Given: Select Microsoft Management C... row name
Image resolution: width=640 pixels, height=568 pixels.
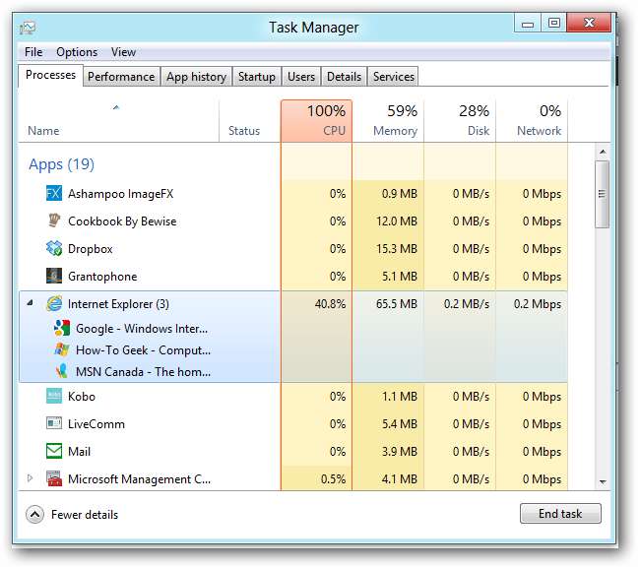Looking at the screenshot, I should coord(139,479).
